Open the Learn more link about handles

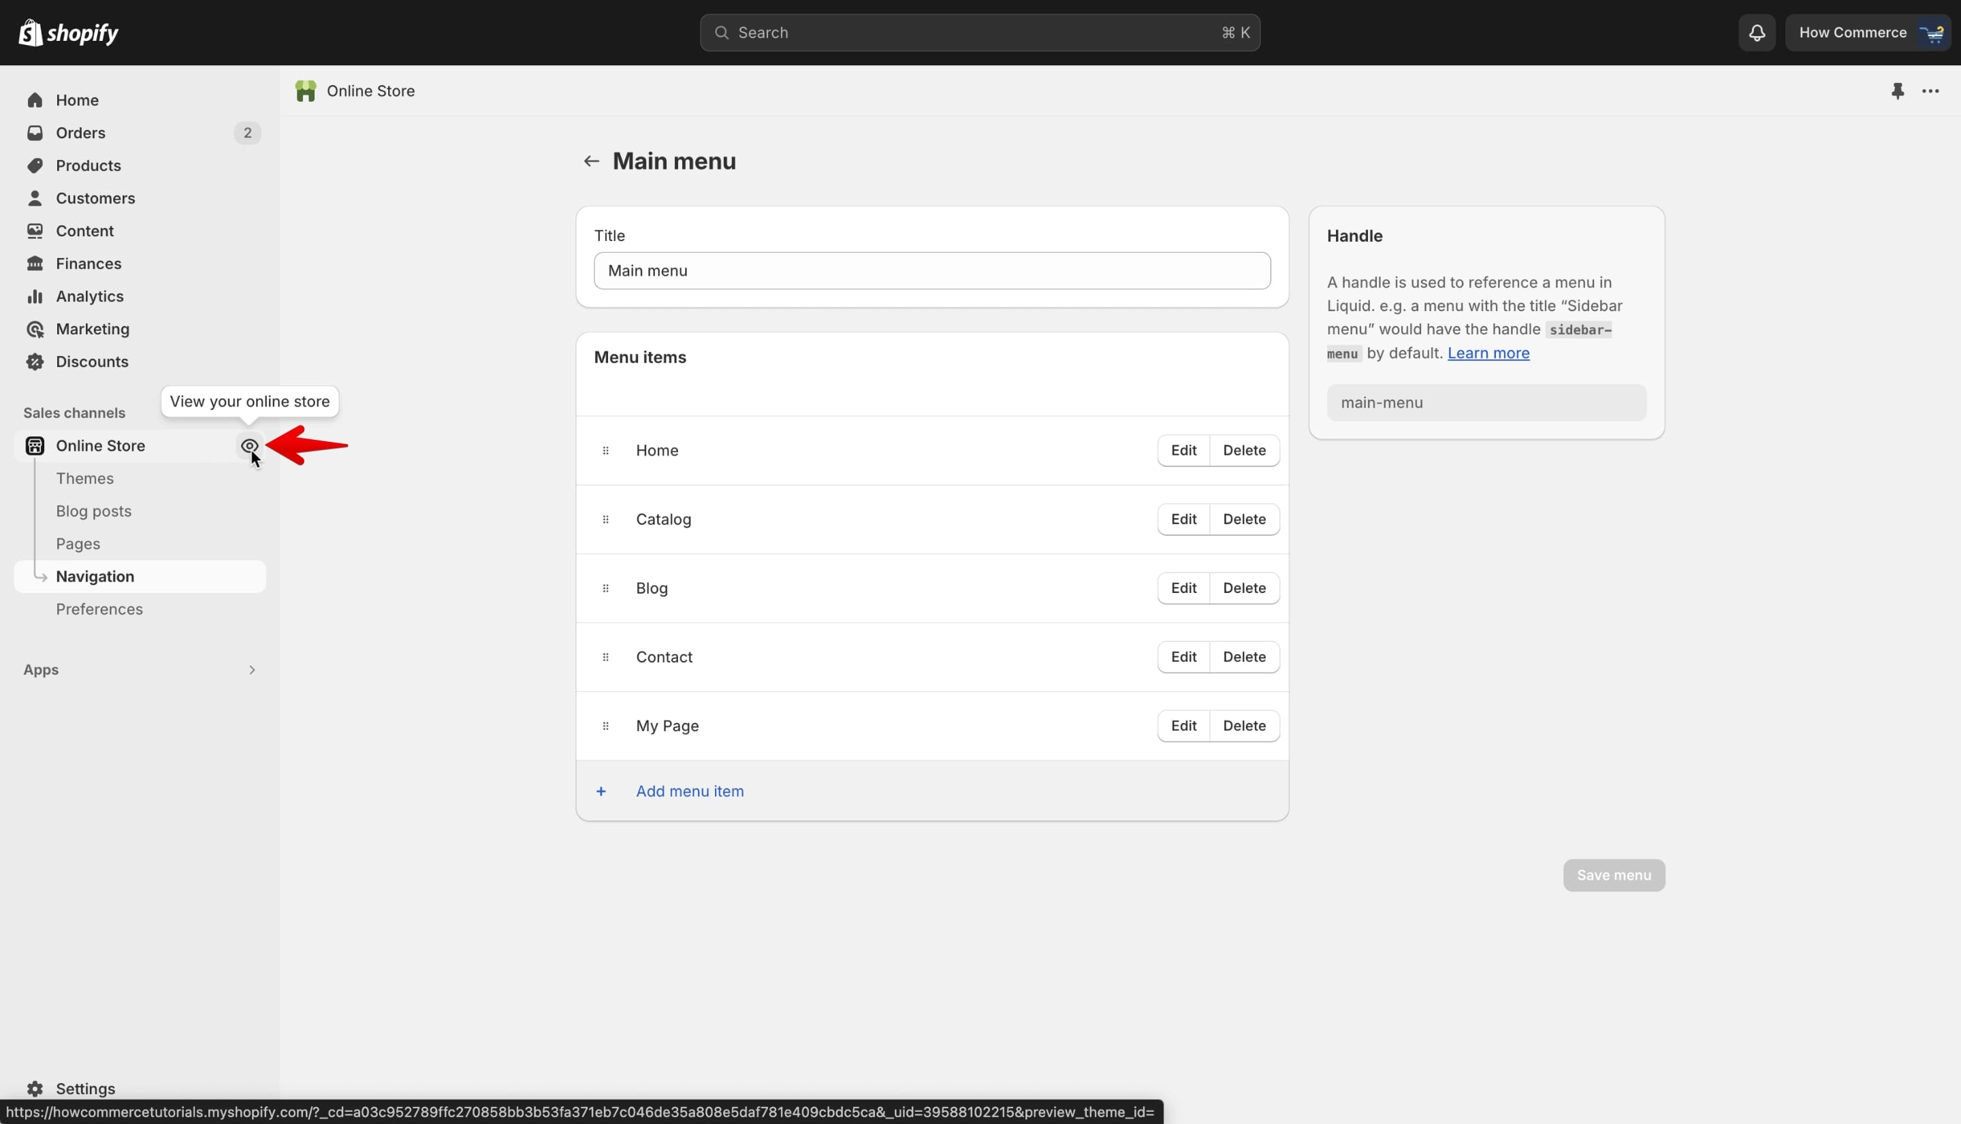pos(1488,353)
